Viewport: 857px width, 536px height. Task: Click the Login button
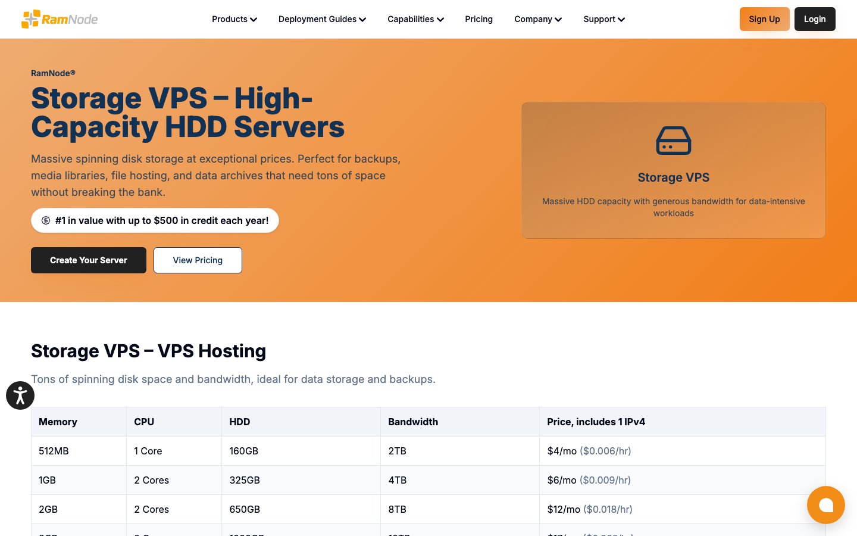coord(815,19)
